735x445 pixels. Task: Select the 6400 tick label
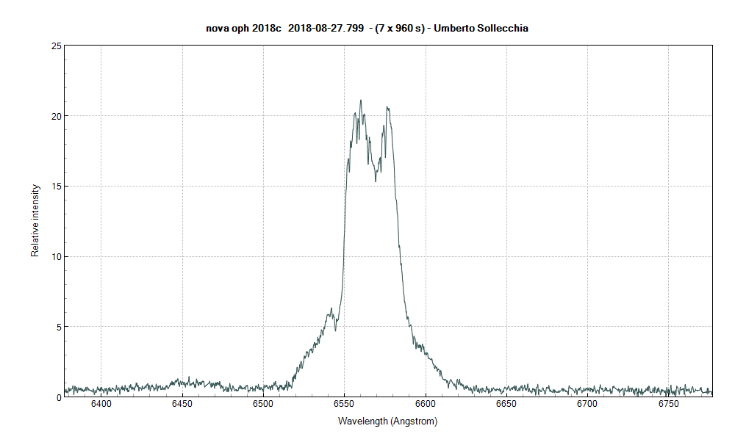(x=102, y=403)
